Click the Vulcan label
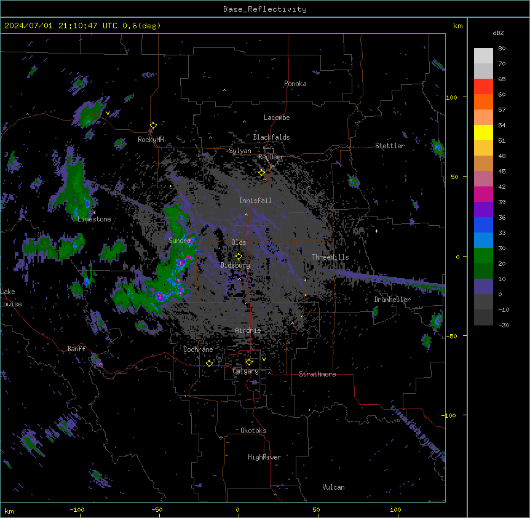Image resolution: width=530 pixels, height=518 pixels. (334, 487)
